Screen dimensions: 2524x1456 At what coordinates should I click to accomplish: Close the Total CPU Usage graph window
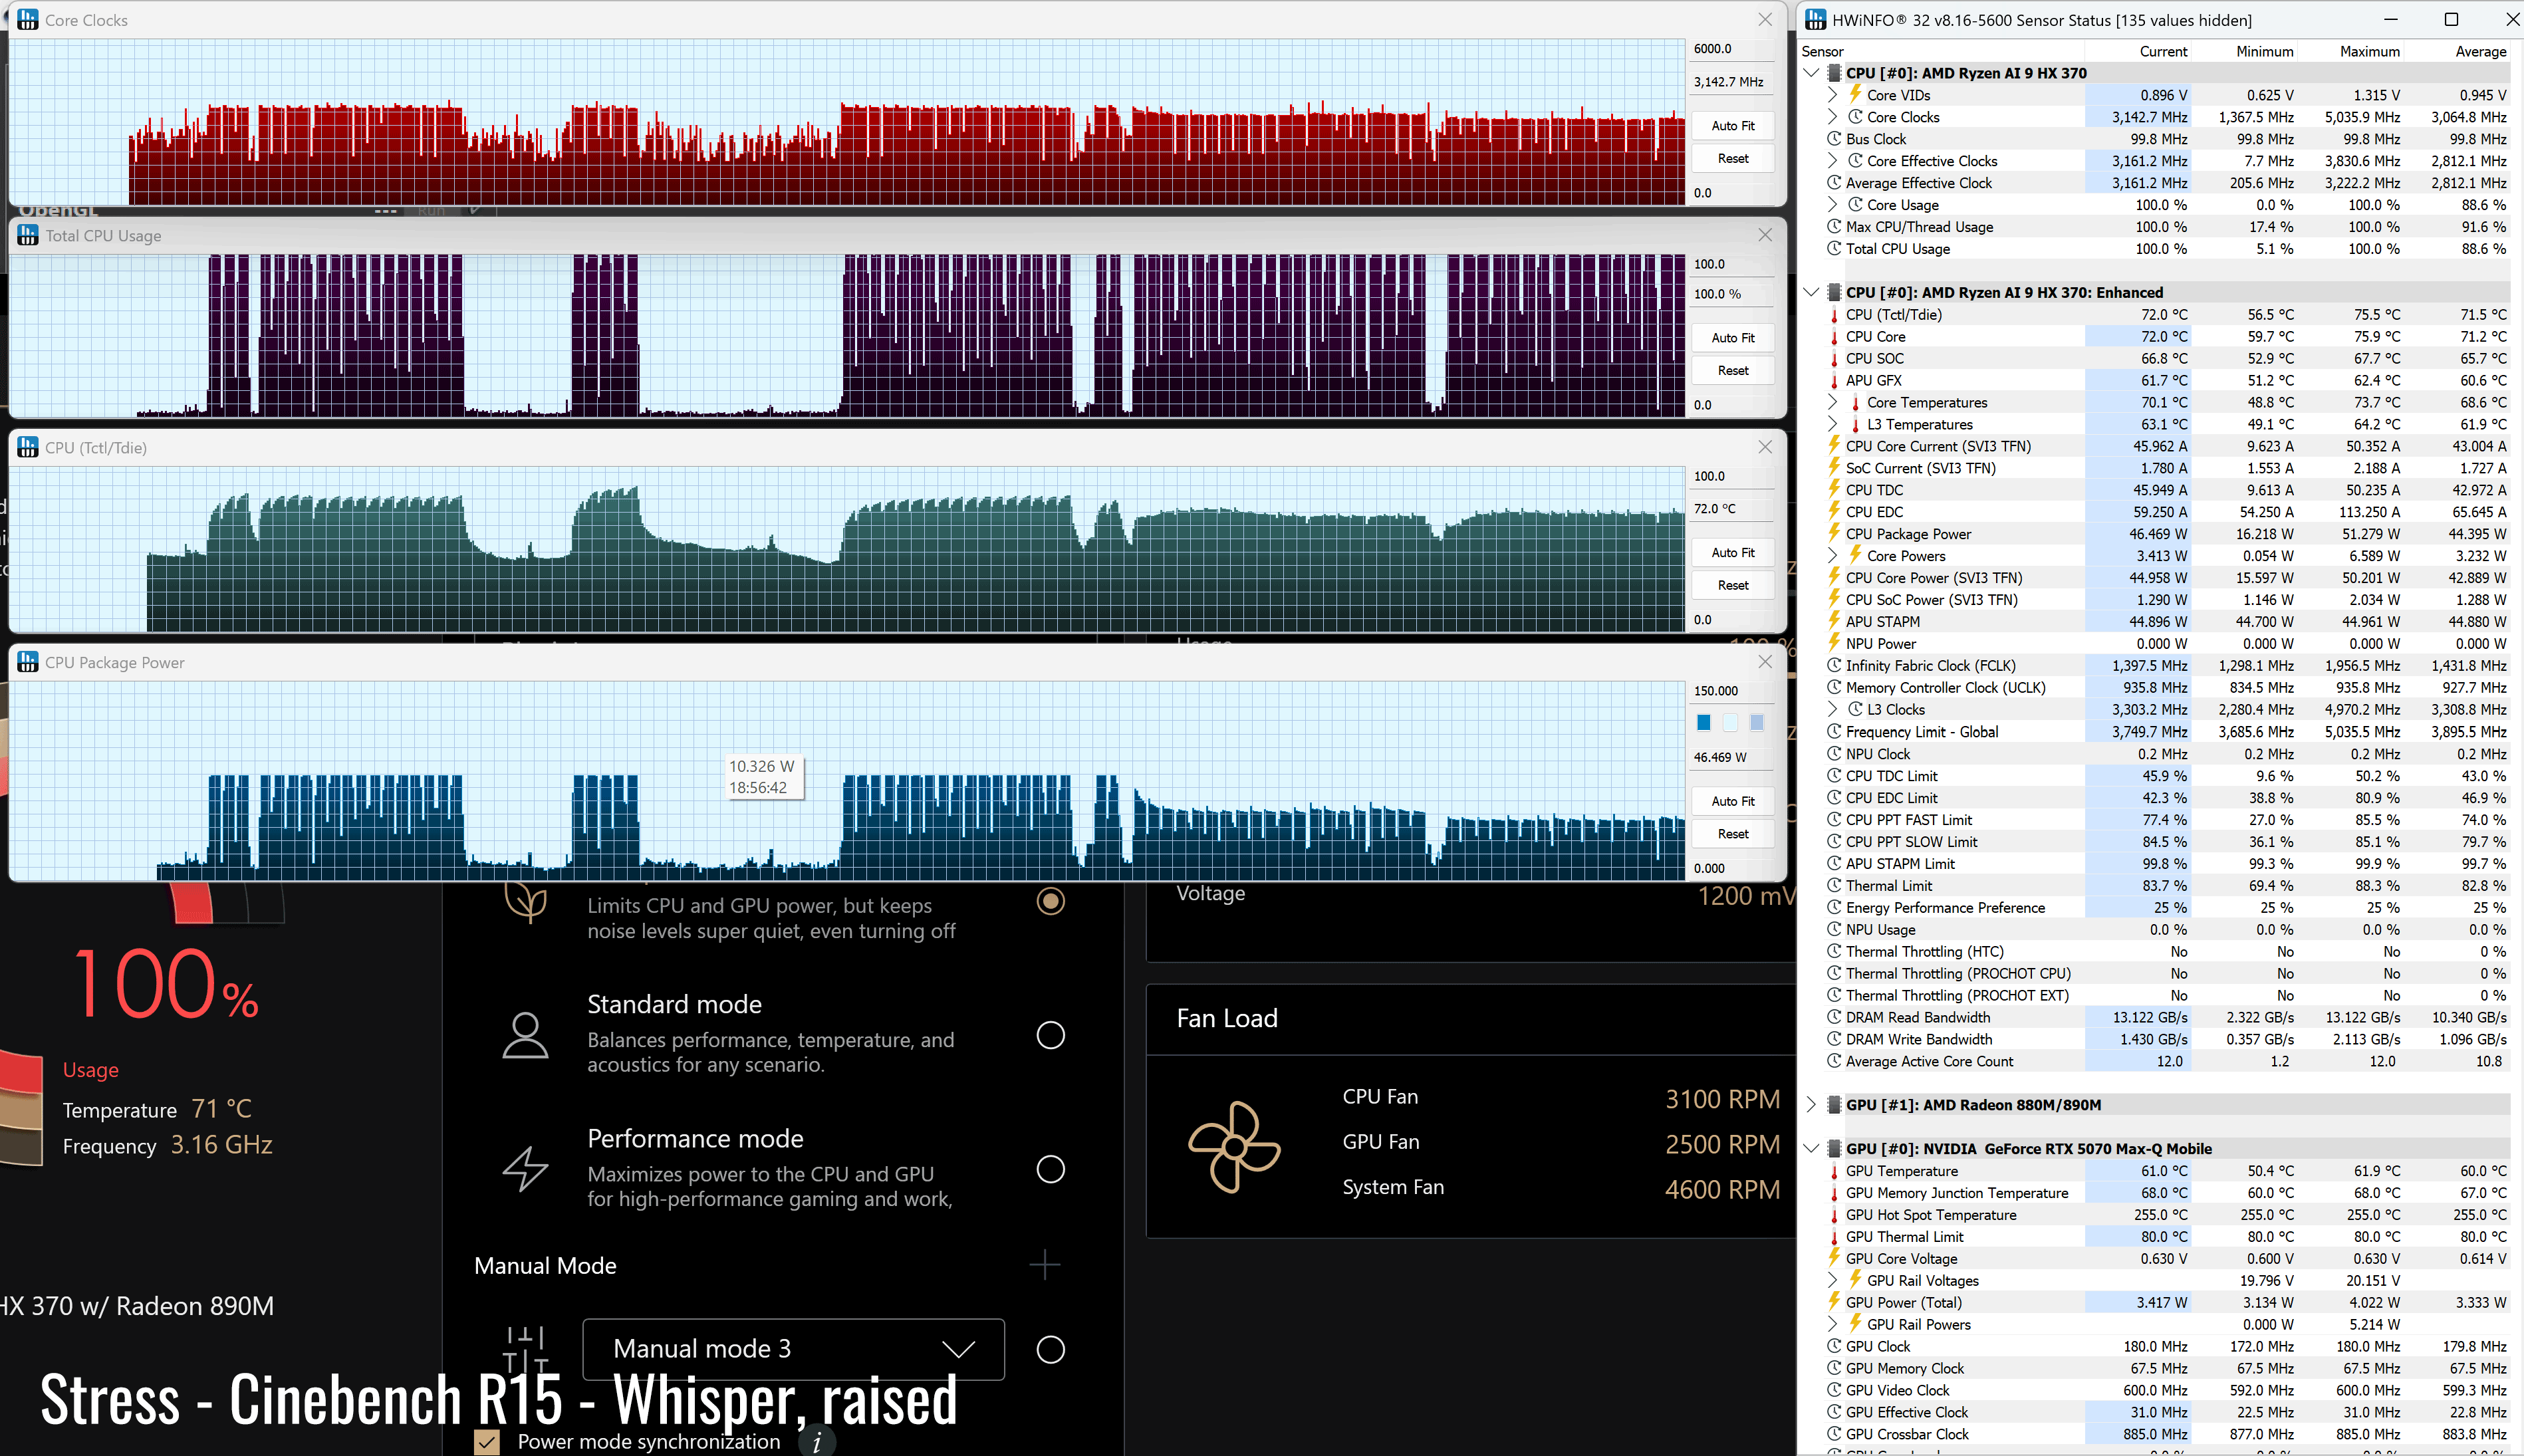pos(1765,235)
